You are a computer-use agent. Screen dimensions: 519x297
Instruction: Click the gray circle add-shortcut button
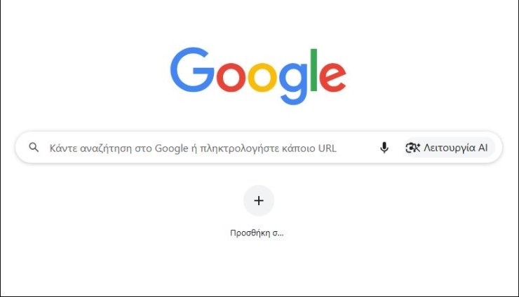259,201
